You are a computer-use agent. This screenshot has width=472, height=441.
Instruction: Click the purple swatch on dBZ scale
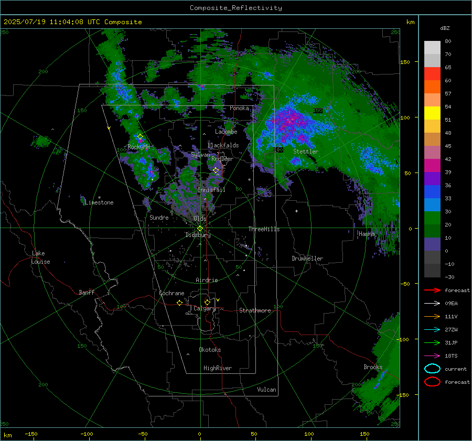coord(432,178)
